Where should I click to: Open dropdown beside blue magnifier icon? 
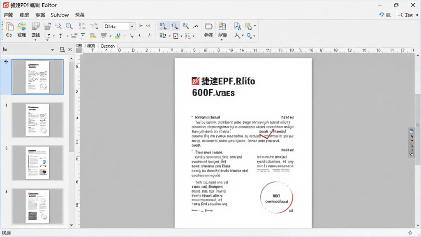click(254, 36)
